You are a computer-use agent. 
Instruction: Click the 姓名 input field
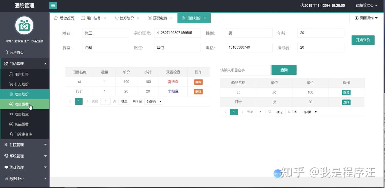point(106,33)
